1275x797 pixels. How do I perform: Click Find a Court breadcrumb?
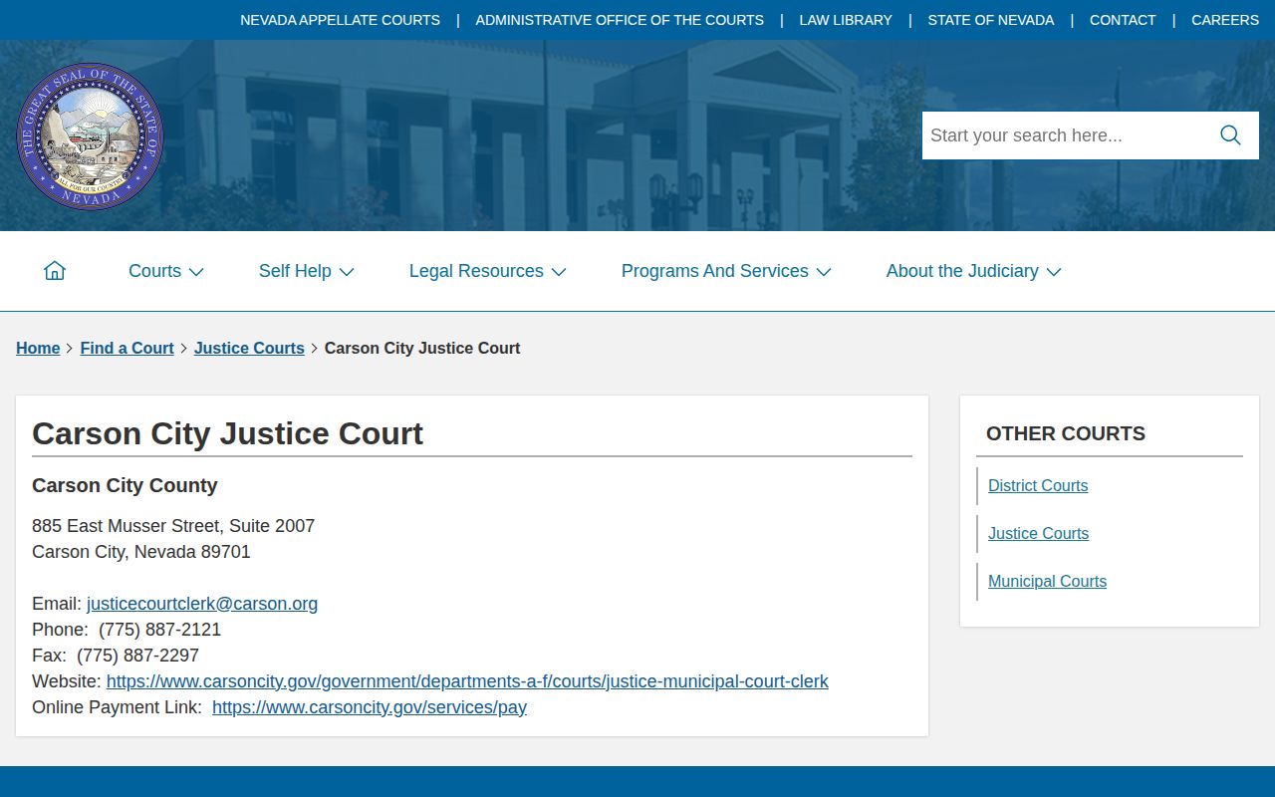[127, 348]
